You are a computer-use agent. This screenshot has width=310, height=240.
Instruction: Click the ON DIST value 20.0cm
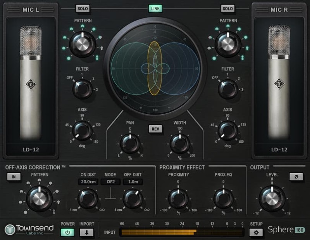[x=88, y=182]
